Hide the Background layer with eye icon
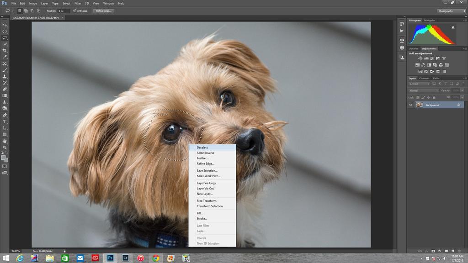Image resolution: width=468 pixels, height=263 pixels. 410,105
